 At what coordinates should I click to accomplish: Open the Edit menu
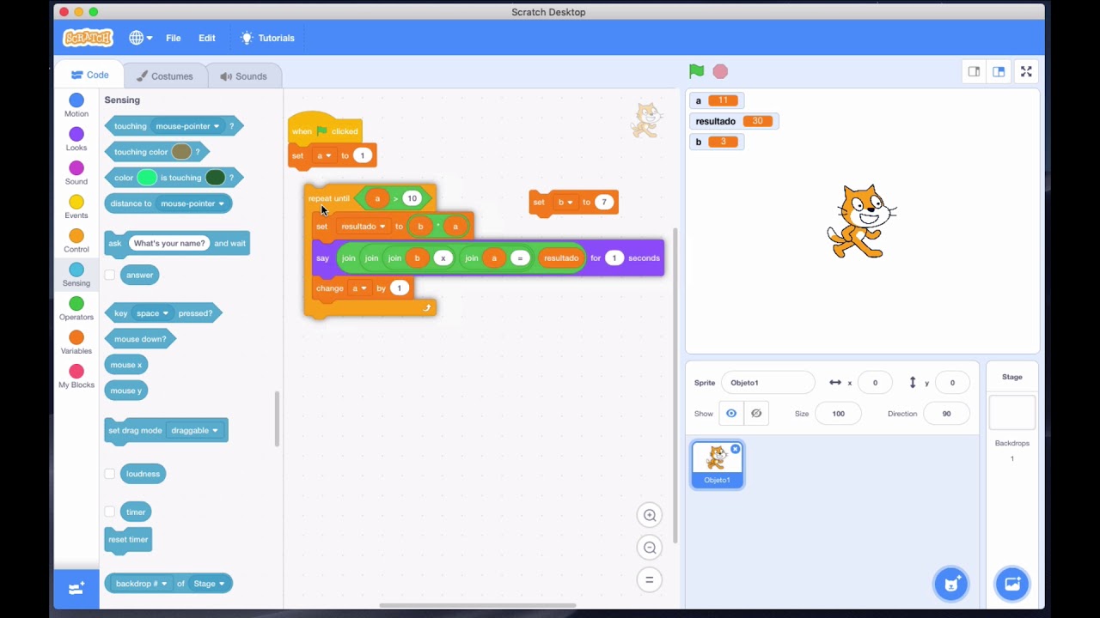point(207,38)
